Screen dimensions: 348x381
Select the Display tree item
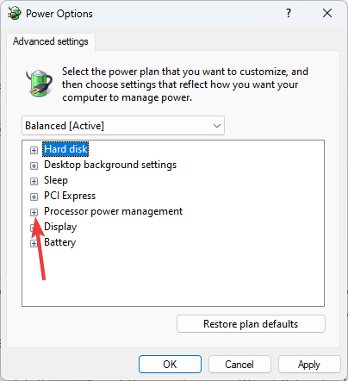point(60,227)
